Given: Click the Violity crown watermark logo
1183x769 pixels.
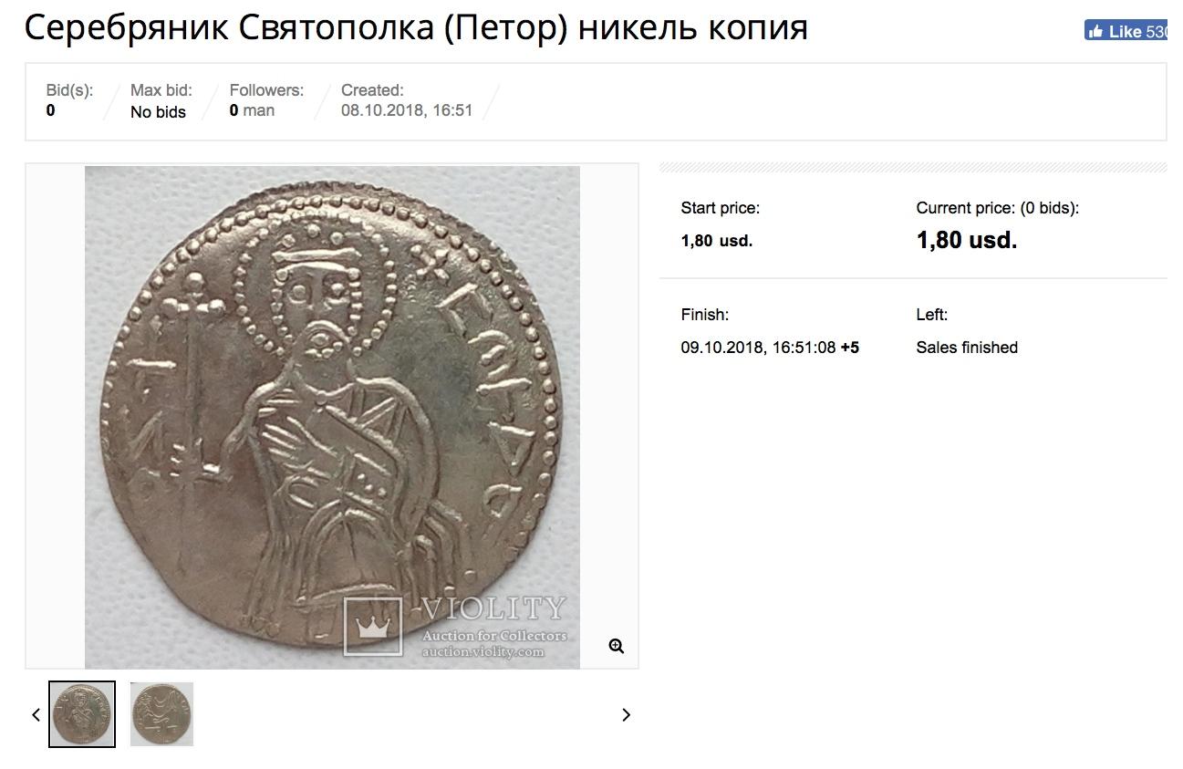Looking at the screenshot, I should coord(372,626).
